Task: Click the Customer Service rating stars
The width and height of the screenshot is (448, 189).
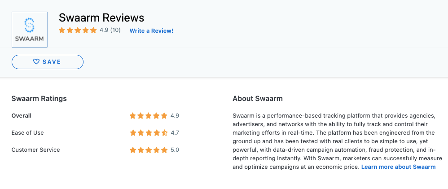Action: coord(148,150)
